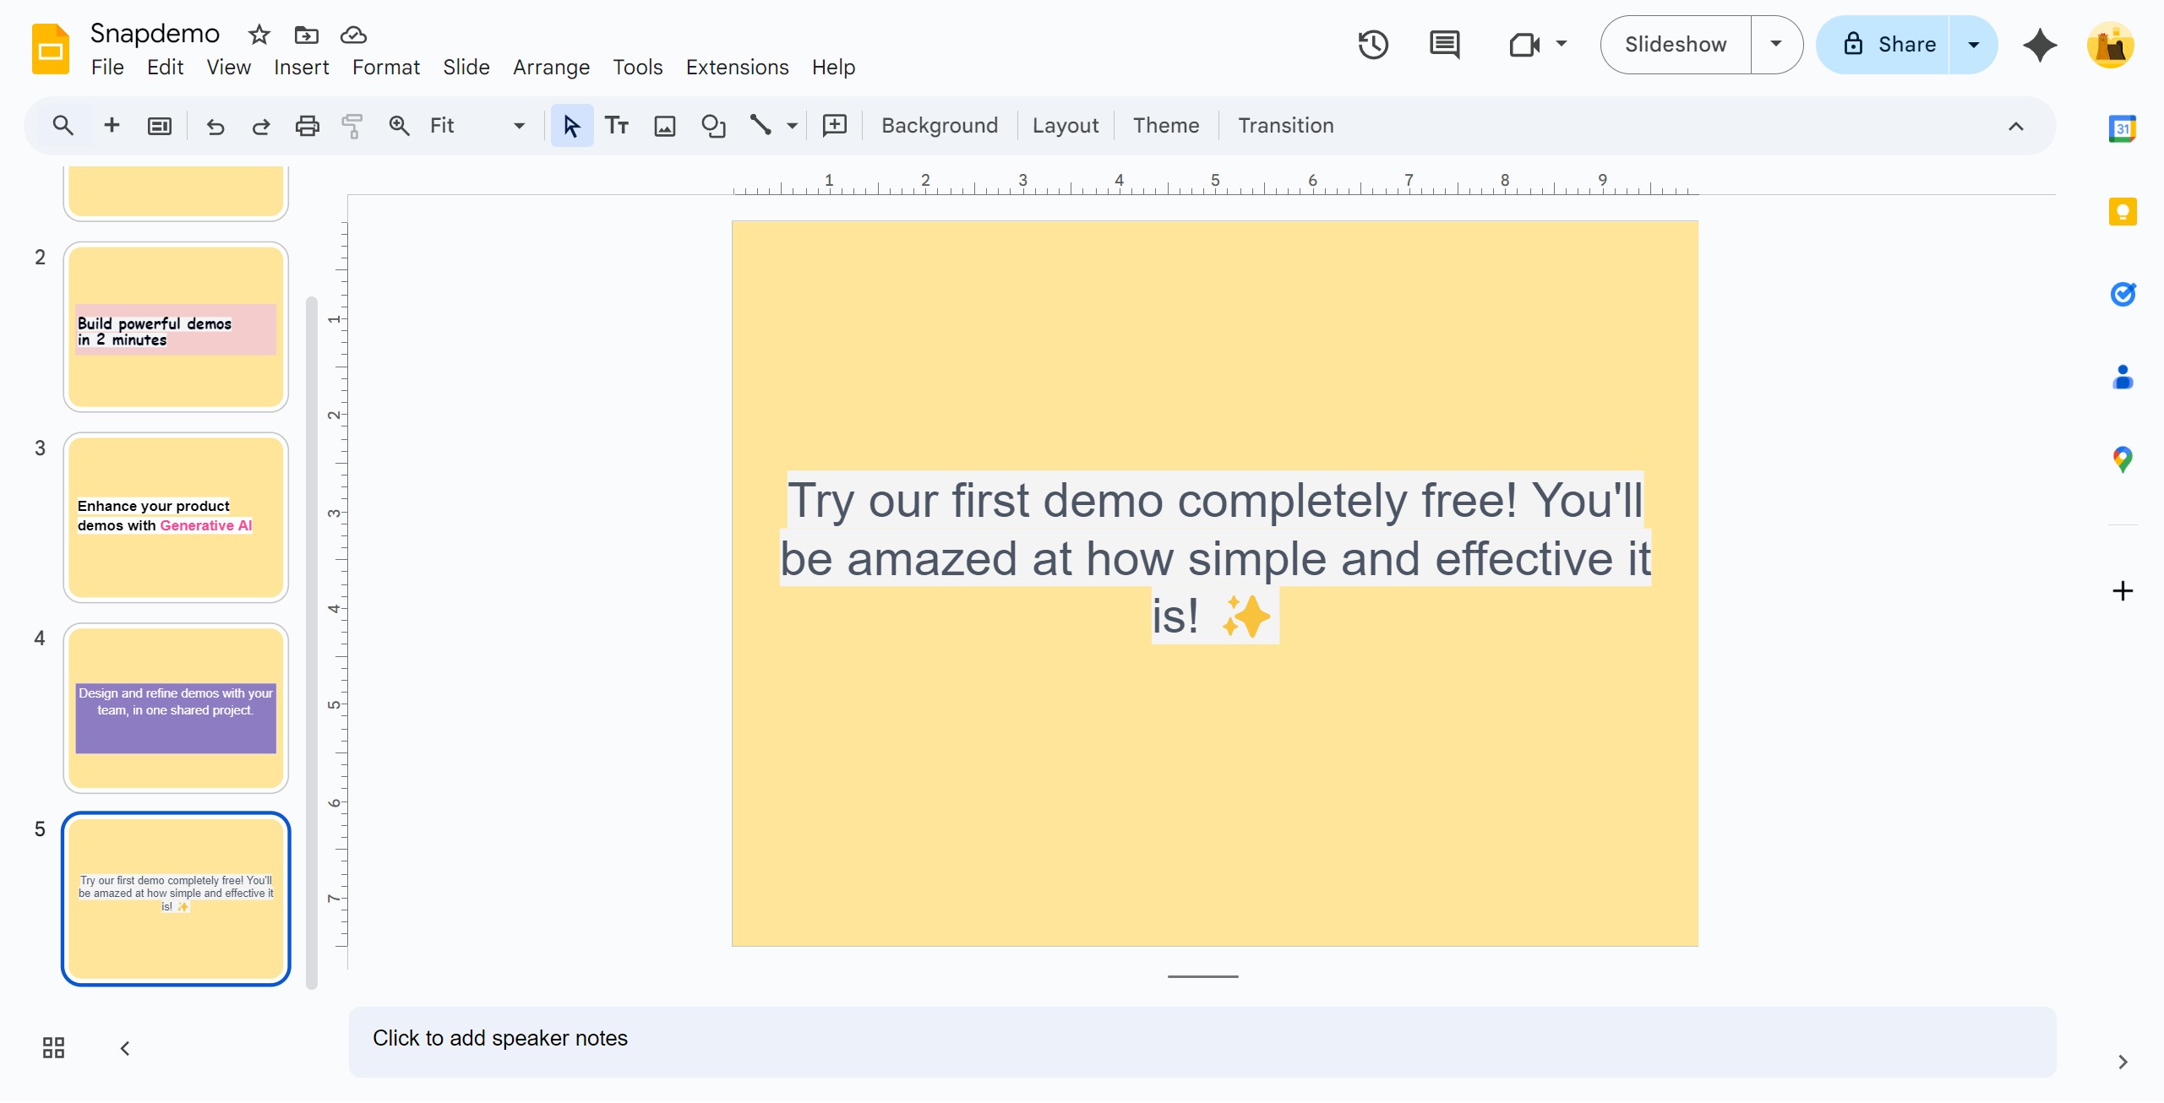Open the Insert menu
The width and height of the screenshot is (2164, 1103).
[301, 67]
